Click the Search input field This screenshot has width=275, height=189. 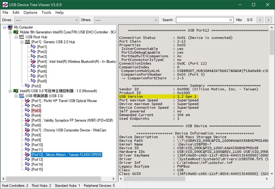[202, 20]
